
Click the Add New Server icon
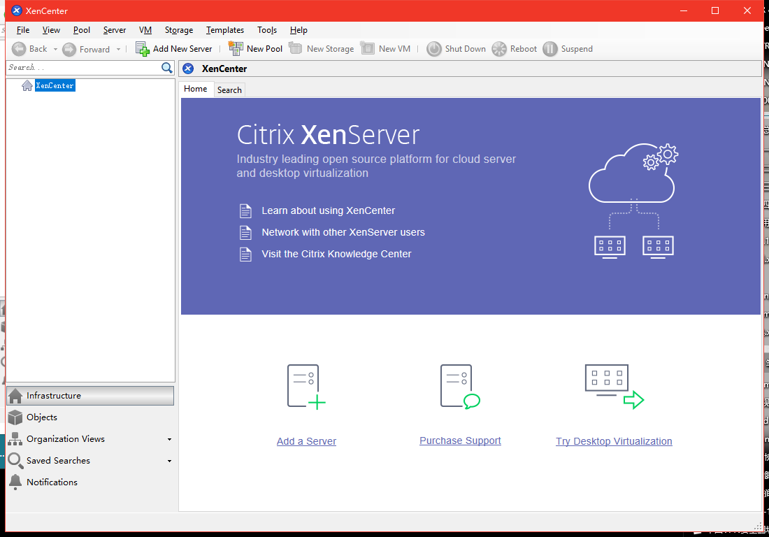[142, 49]
